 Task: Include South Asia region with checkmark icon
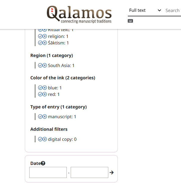click(40, 66)
